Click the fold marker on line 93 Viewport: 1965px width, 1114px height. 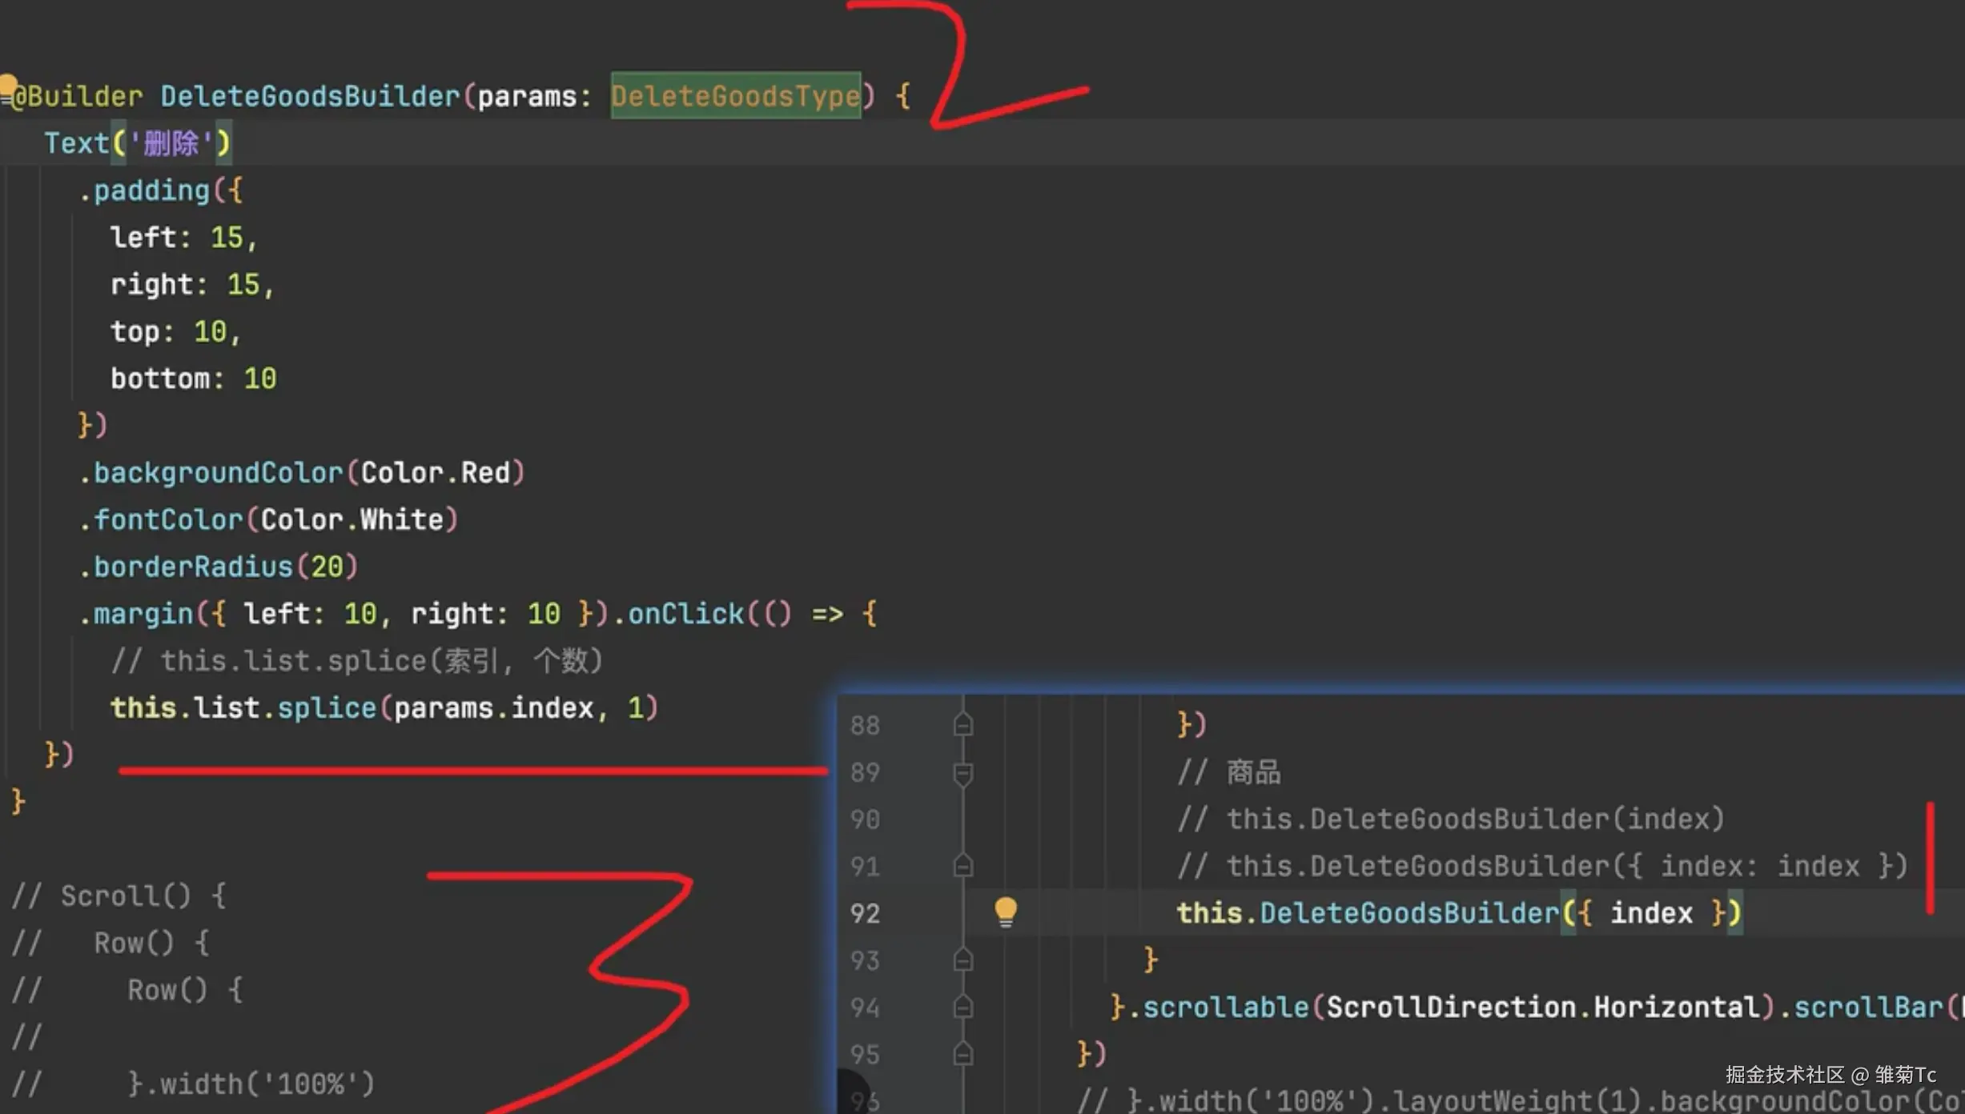click(x=963, y=960)
